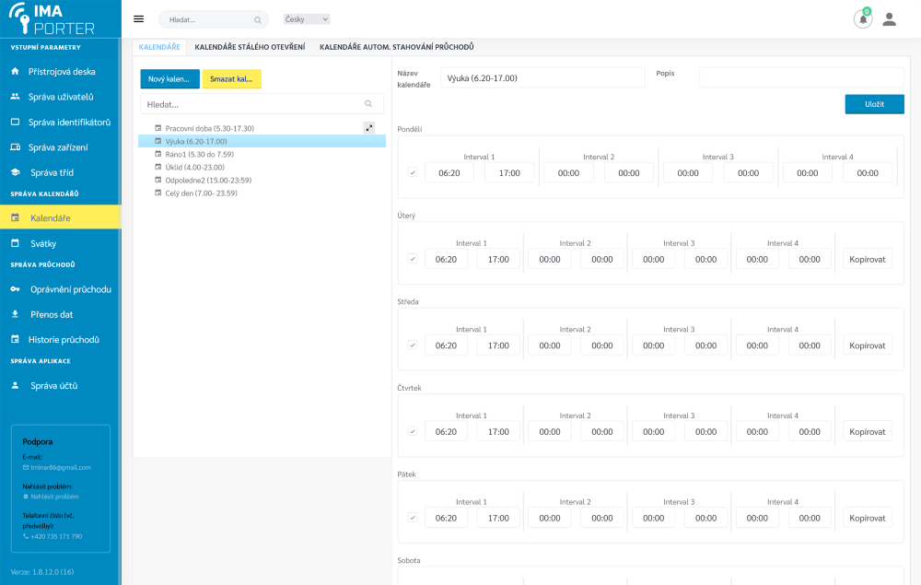Click the expand arrows icon in calendar list
This screenshot has height=585, width=921.
369,127
